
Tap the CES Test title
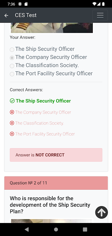[x=26, y=15]
